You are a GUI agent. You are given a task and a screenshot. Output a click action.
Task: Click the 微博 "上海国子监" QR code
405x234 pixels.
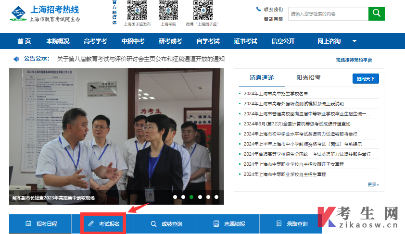(x=203, y=10)
